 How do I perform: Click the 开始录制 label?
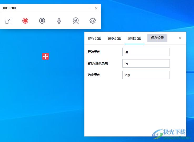click(x=94, y=52)
